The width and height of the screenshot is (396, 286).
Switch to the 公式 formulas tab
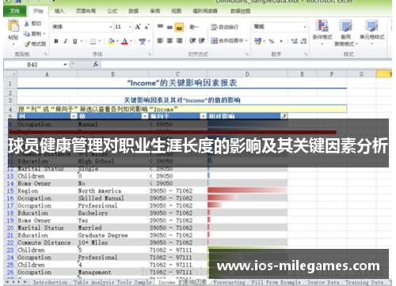112,11
